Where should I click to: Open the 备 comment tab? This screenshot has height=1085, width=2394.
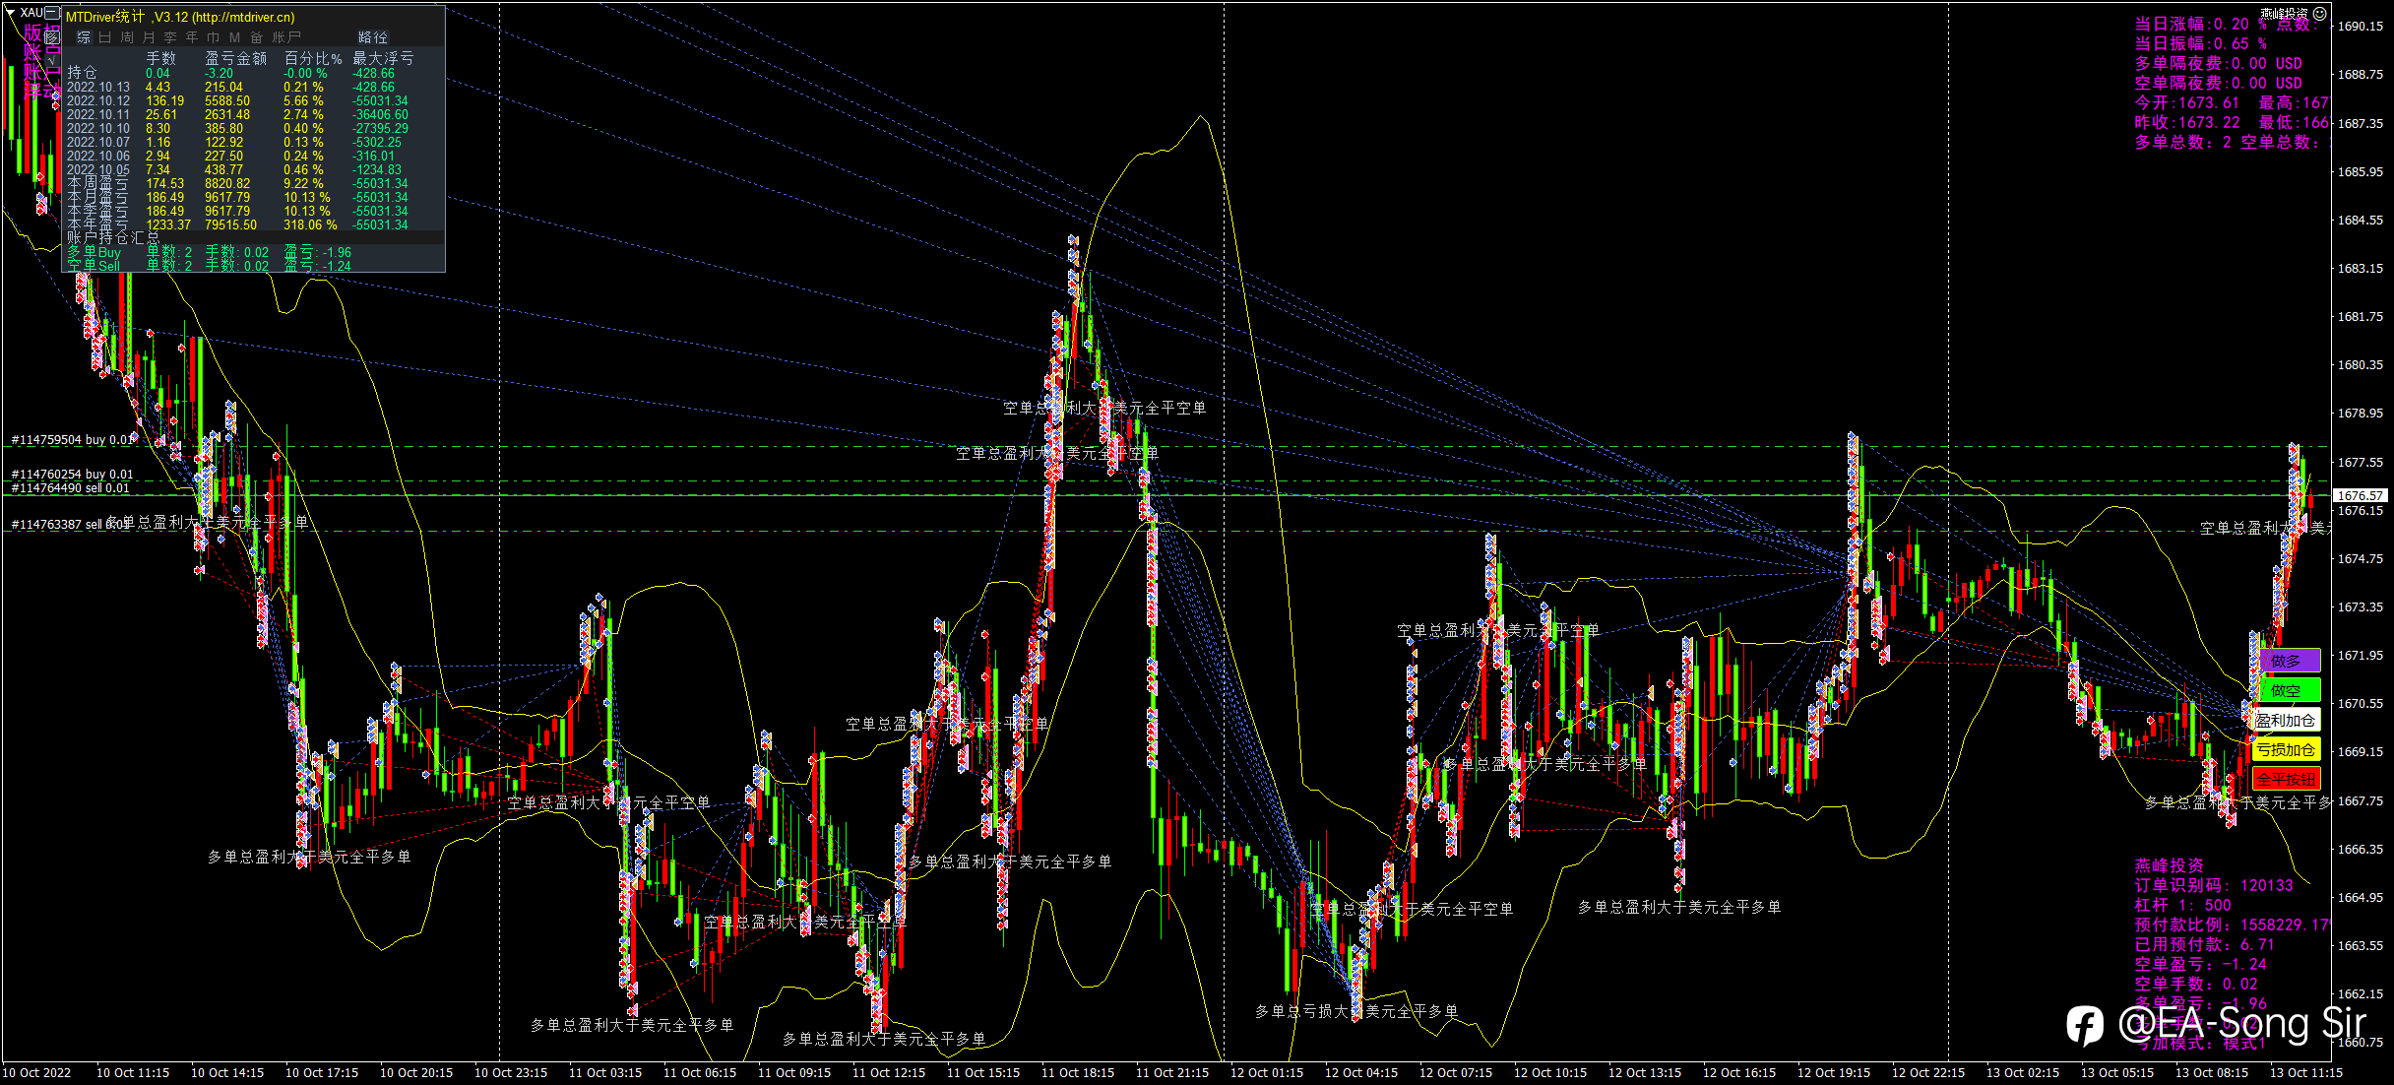257,37
